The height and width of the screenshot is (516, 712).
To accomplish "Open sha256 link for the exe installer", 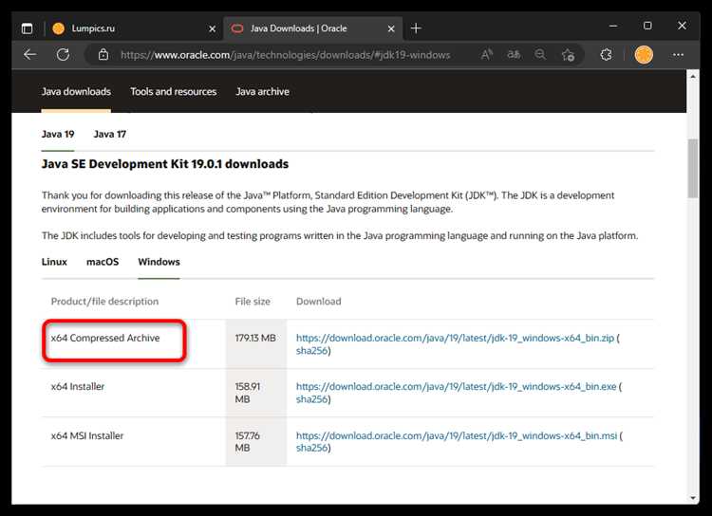I will (x=311, y=399).
